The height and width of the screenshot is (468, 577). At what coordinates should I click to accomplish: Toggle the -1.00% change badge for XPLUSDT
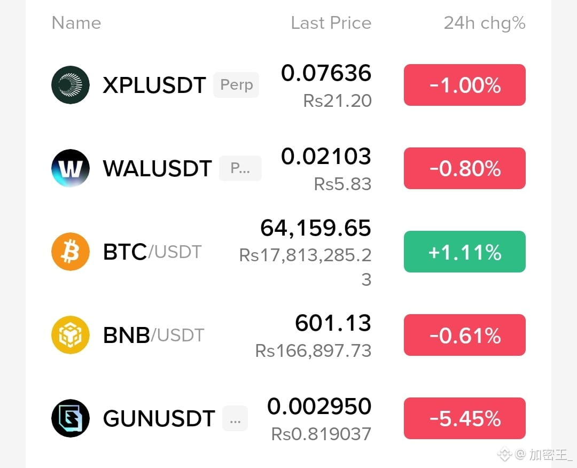(465, 85)
